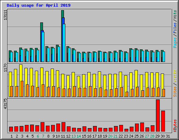
Task: Click day label 3 on the x-axis
Action: coord(22,136)
